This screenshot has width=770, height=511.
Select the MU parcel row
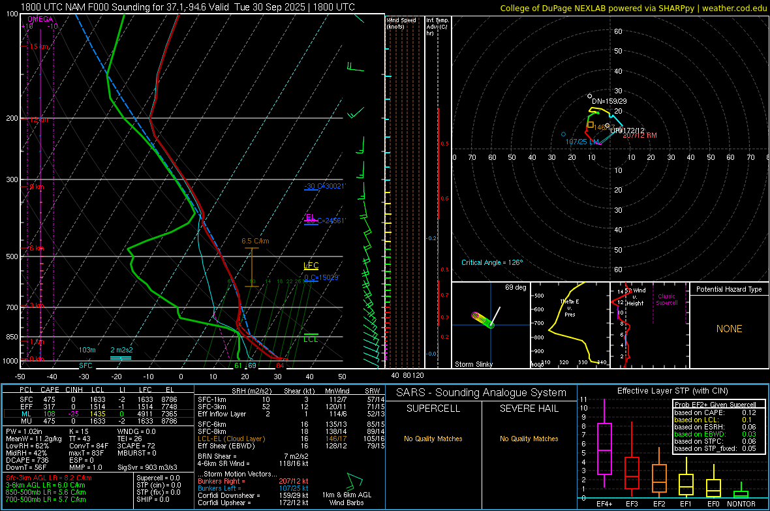click(x=99, y=421)
